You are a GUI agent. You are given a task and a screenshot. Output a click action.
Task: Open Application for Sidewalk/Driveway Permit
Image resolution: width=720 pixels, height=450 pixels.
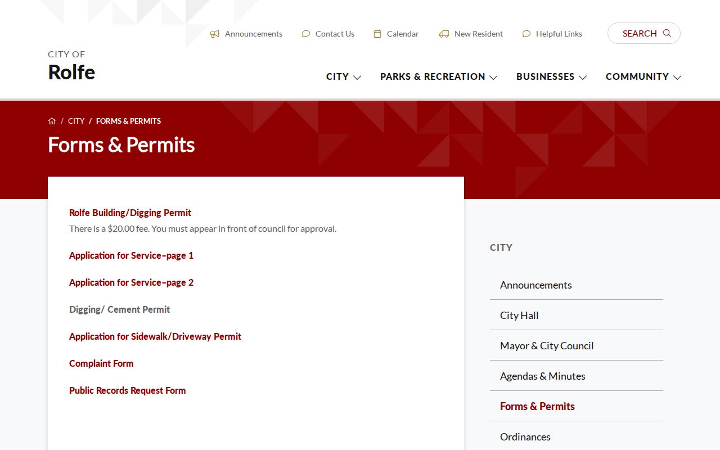point(155,336)
